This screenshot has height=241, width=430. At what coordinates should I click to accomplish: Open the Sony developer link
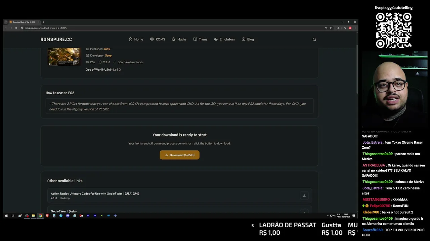(108, 56)
